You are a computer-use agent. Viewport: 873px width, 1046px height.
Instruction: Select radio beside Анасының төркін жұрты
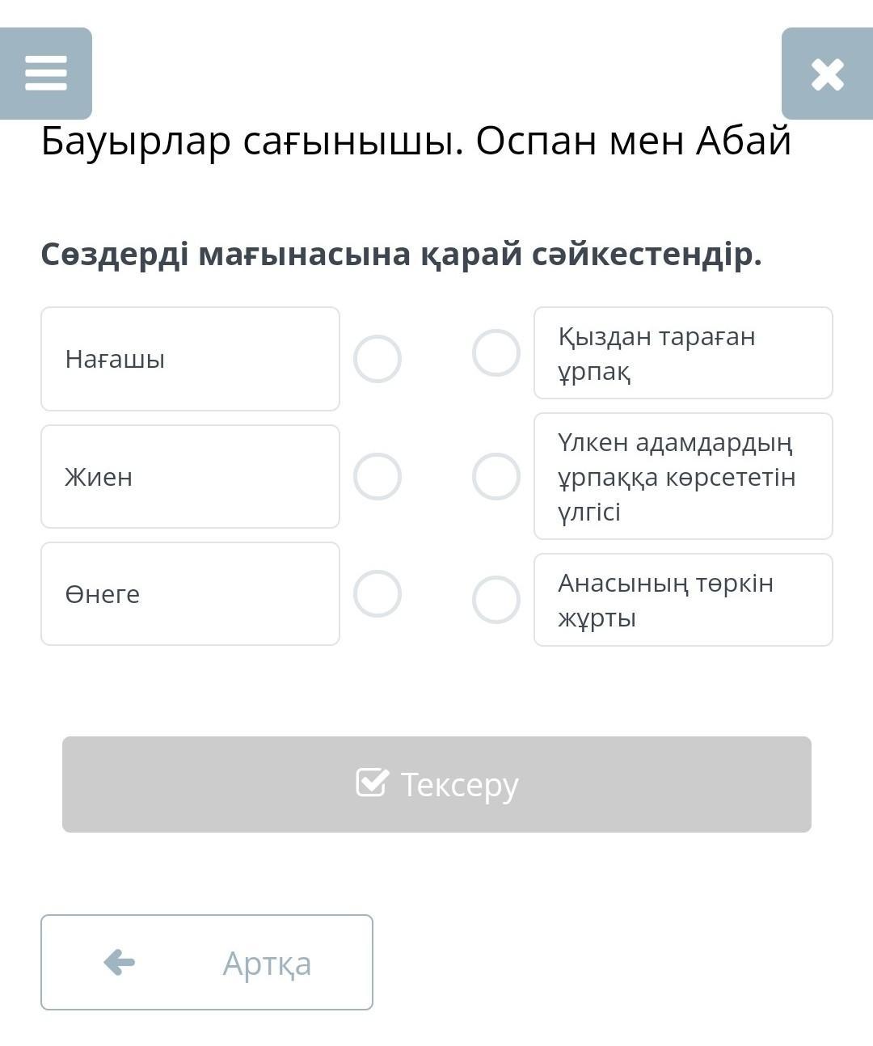tap(496, 600)
